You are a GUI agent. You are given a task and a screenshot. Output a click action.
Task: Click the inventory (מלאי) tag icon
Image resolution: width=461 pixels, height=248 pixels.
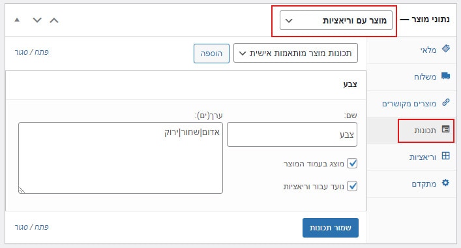pyautogui.click(x=446, y=48)
